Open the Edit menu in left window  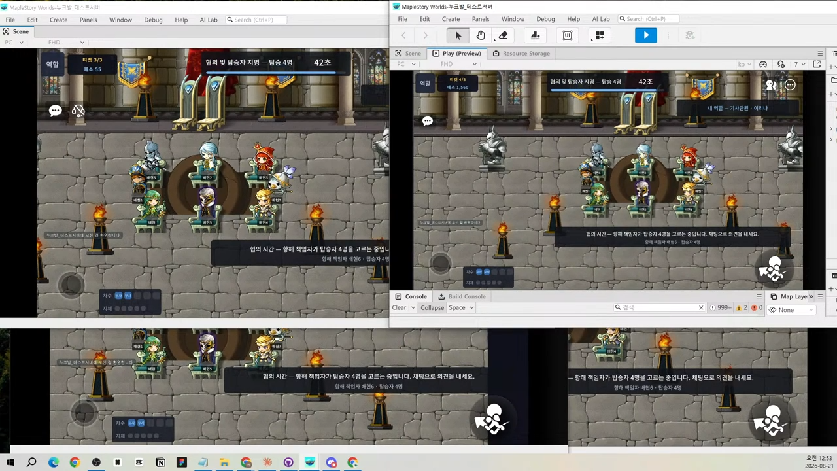pos(32,20)
